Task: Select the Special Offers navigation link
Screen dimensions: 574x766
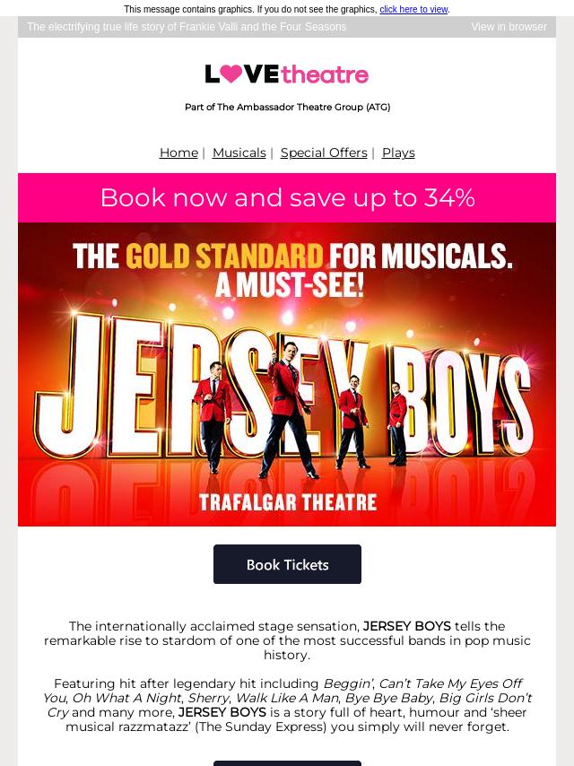Action: [x=324, y=152]
